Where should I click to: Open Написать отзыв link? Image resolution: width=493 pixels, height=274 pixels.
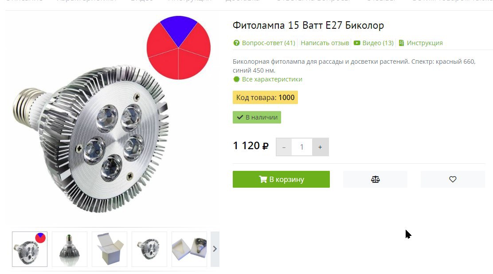(x=325, y=43)
